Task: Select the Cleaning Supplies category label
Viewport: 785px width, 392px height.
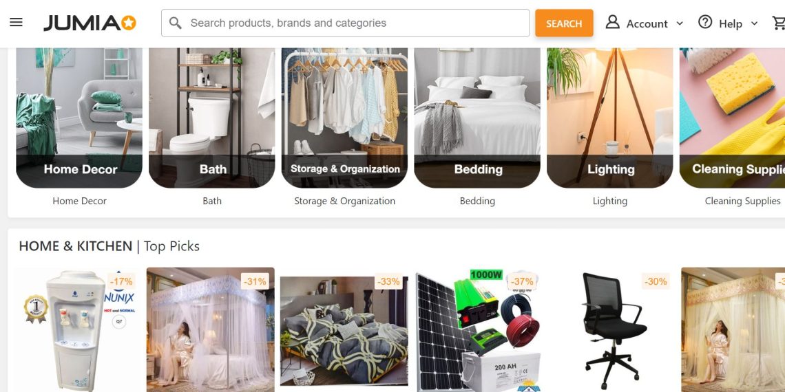Action: (x=742, y=201)
